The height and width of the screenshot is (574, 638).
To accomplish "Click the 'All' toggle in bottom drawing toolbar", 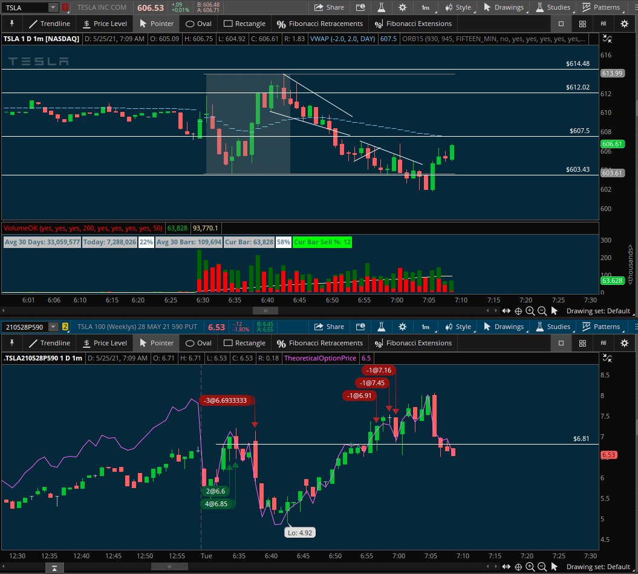I will 604,343.
